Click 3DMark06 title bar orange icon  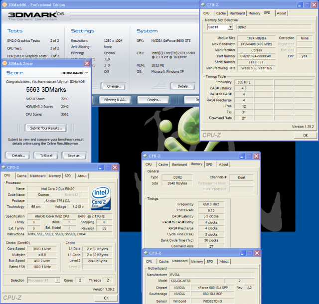pyautogui.click(x=4, y=4)
